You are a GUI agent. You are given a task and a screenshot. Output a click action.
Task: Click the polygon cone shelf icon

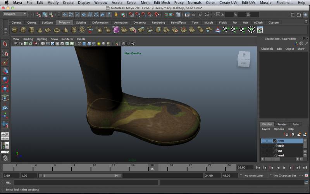40,30
